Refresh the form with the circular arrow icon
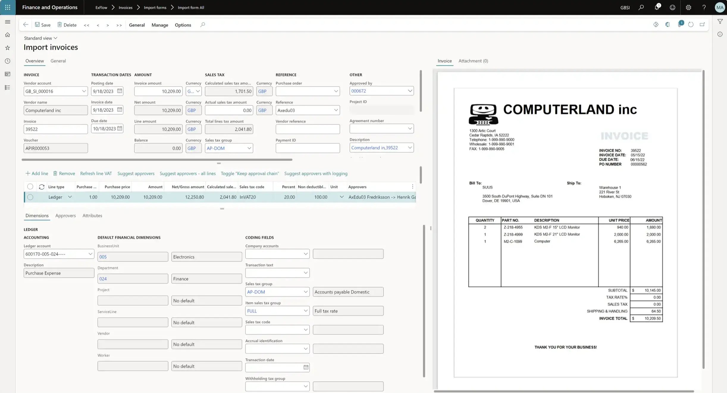The image size is (727, 393). click(691, 24)
